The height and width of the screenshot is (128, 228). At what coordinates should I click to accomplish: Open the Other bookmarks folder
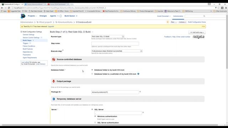(x=220, y=11)
